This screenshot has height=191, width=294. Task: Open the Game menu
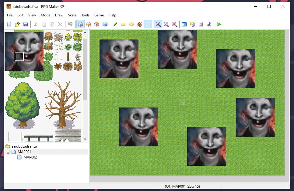(x=99, y=15)
